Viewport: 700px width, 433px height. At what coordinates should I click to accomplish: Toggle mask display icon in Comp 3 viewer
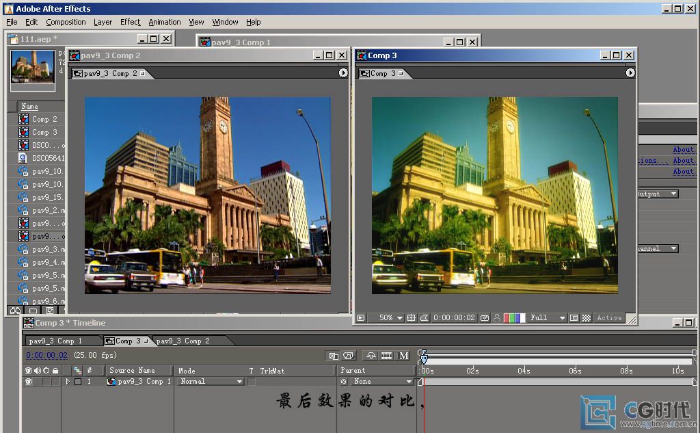pos(424,317)
